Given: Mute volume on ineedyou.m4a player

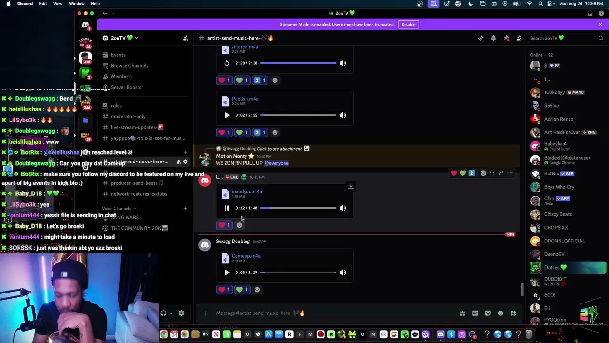Looking at the screenshot, I should tap(343, 208).
